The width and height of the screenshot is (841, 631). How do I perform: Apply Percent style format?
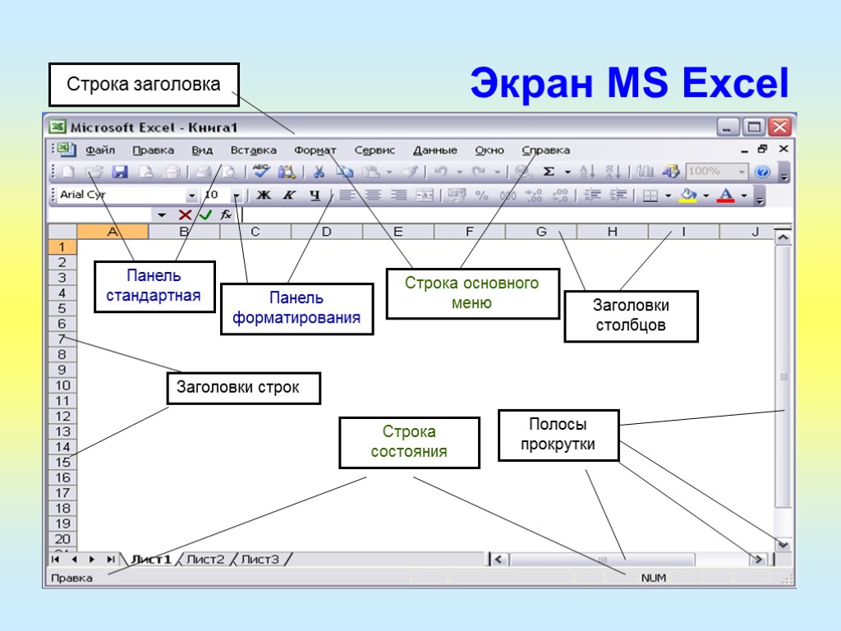tap(481, 196)
